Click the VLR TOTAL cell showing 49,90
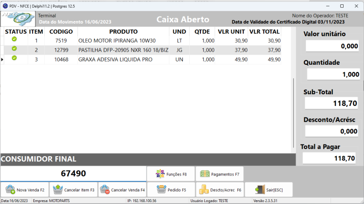Screen dimensions: 364x204 point(265,59)
